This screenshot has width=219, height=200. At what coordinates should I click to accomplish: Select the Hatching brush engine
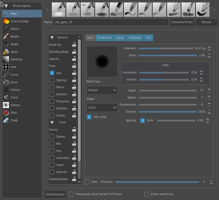click(x=22, y=59)
